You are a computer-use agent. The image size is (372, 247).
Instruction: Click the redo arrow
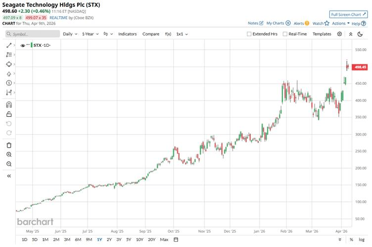9,133
